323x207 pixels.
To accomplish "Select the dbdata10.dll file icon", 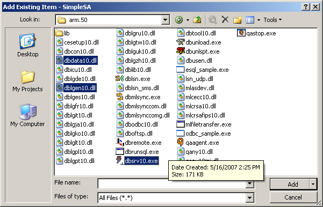I will [59, 61].
